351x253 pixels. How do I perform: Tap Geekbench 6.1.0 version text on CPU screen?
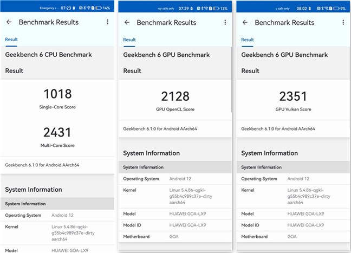pos(42,165)
